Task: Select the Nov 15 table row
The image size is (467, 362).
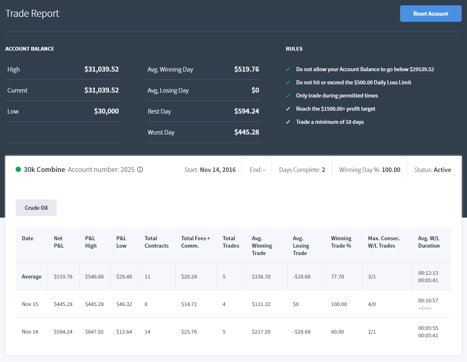Action: click(233, 304)
